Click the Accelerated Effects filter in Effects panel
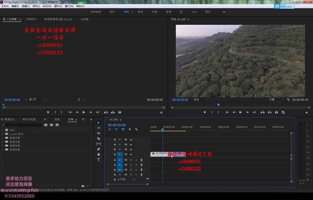 [46, 125]
